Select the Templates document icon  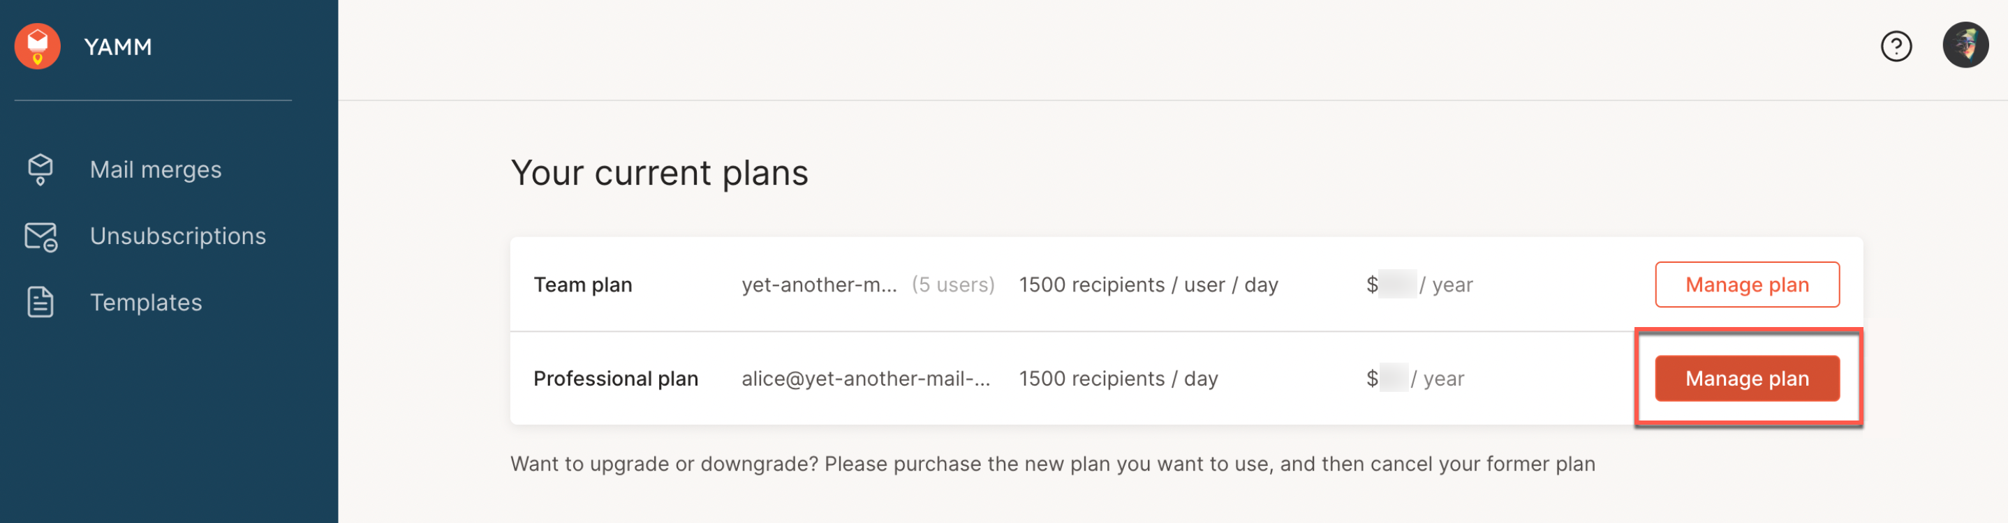[39, 302]
